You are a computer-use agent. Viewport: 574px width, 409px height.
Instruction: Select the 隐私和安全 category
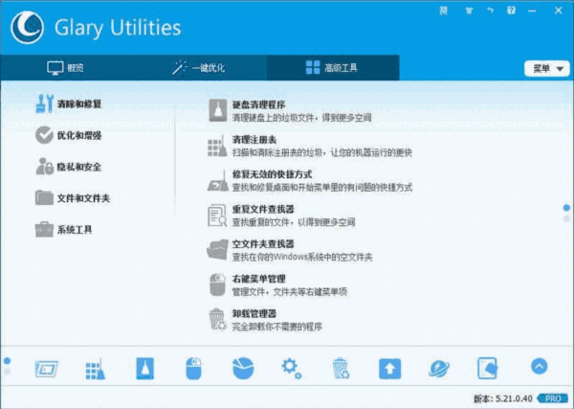coord(69,167)
